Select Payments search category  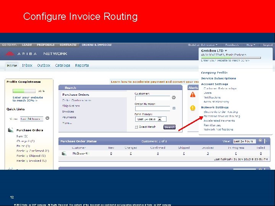click(69, 117)
